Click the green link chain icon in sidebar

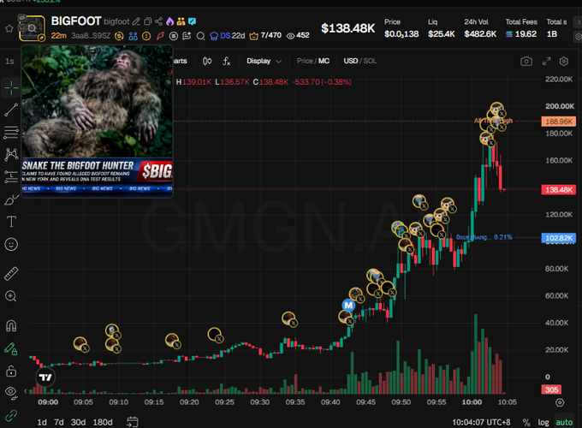point(11,415)
